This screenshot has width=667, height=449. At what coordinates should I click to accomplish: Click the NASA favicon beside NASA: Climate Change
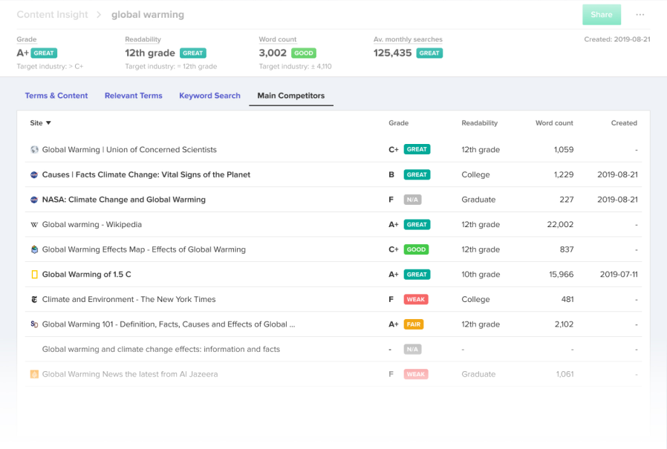[x=34, y=200]
